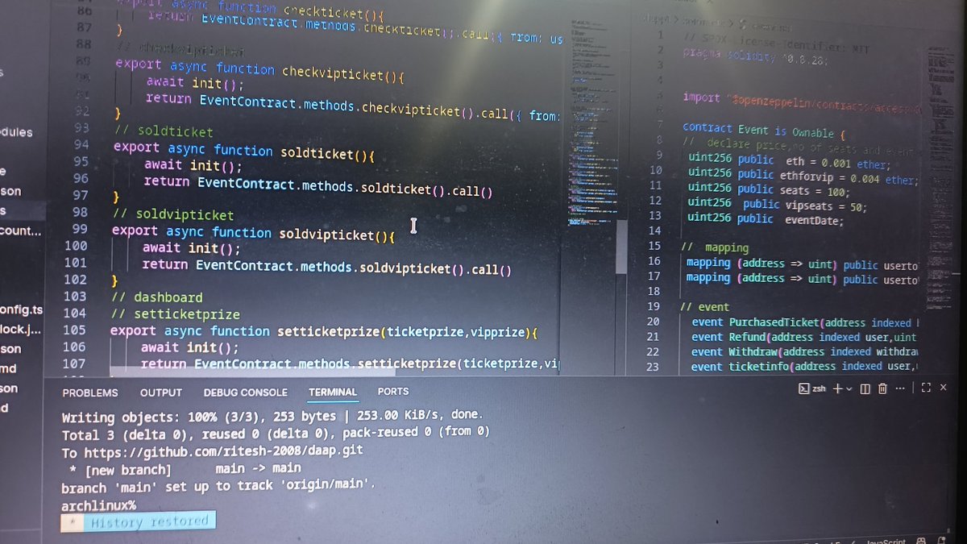Image resolution: width=967 pixels, height=544 pixels.
Task: Click the '// mapping' comment in Solidity file
Action: click(716, 247)
